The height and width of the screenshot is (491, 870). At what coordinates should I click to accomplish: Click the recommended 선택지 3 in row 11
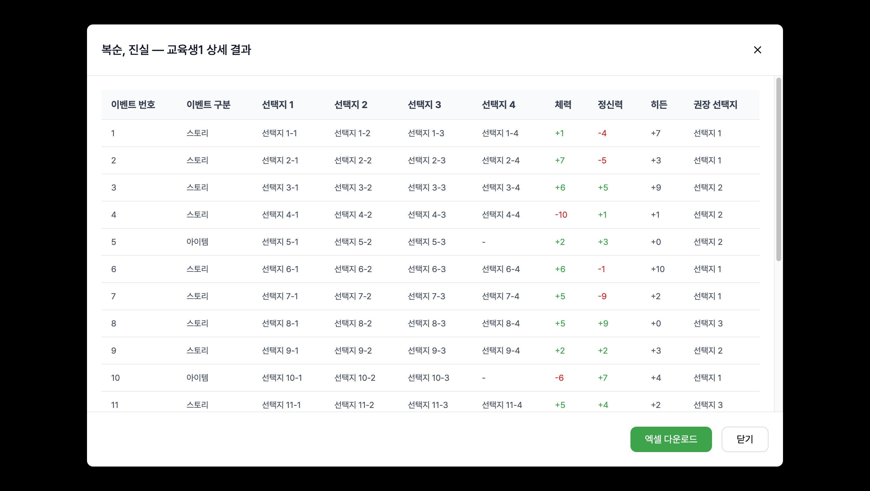(x=707, y=405)
